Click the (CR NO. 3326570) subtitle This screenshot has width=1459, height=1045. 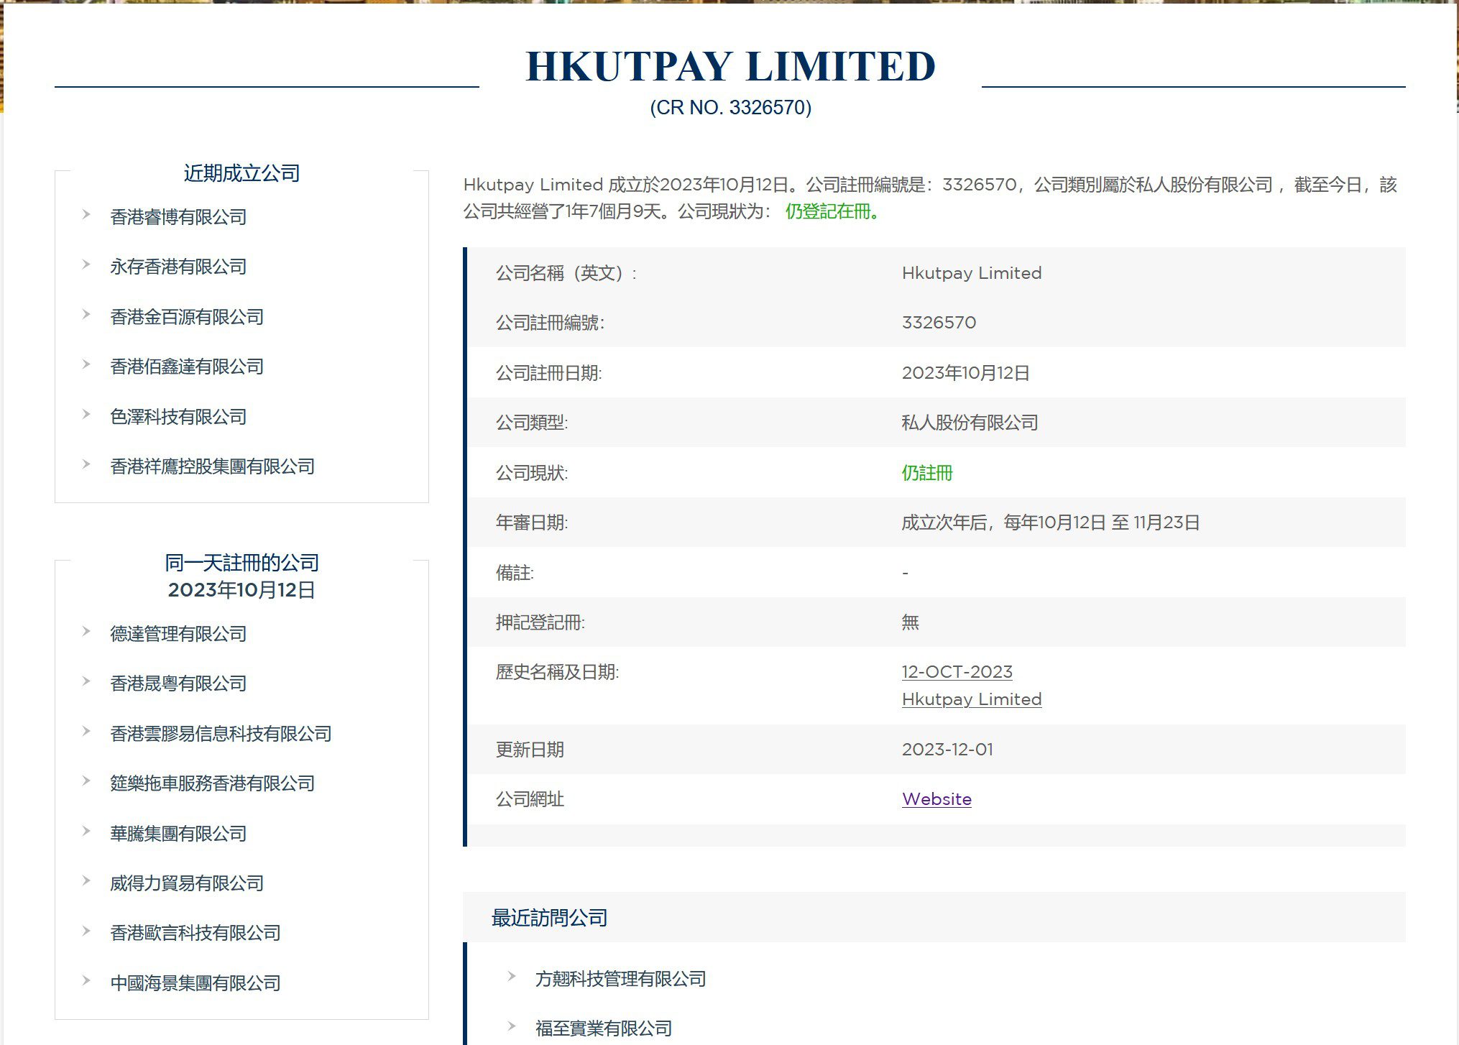pos(730,108)
